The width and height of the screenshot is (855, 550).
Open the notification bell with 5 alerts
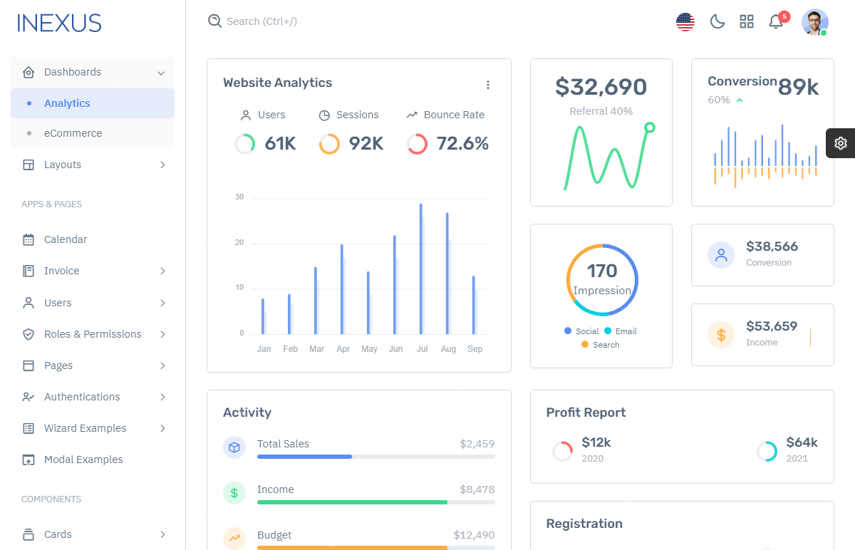coord(776,21)
